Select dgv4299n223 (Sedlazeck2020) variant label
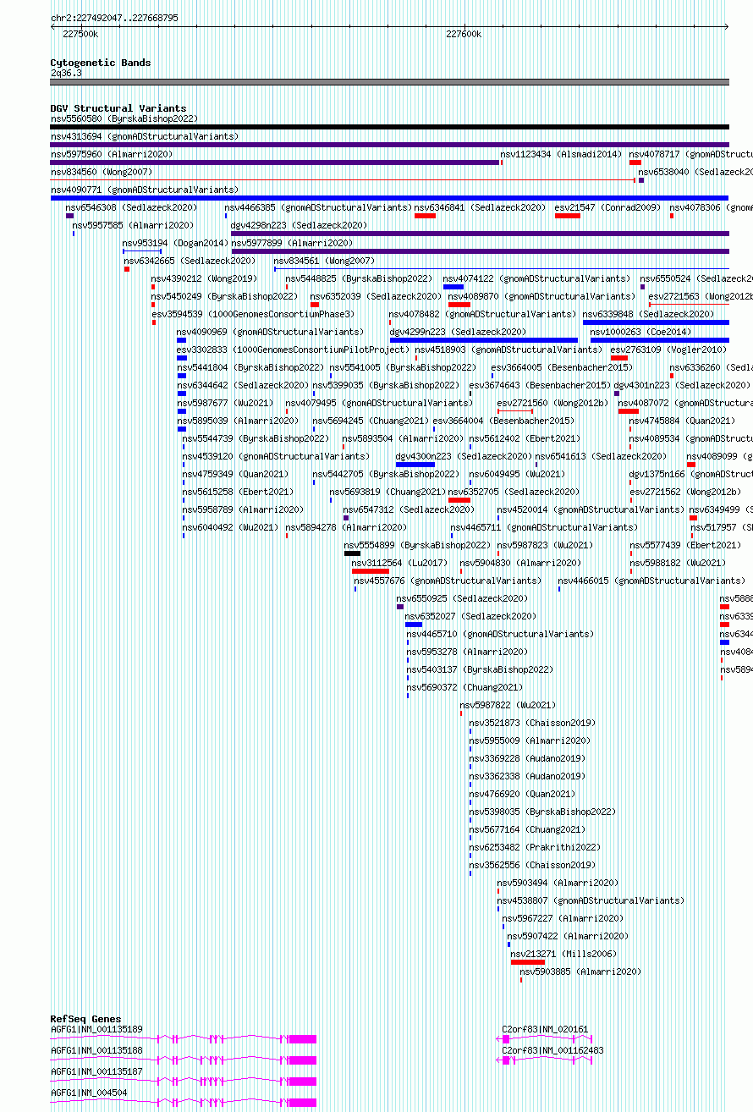 tap(459, 332)
